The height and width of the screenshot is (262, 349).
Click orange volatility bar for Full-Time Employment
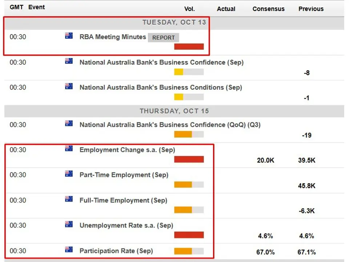pyautogui.click(x=189, y=210)
